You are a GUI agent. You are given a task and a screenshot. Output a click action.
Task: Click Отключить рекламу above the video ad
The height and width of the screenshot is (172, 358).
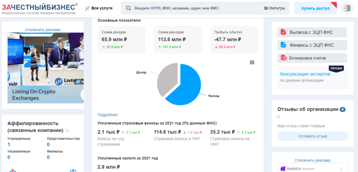pos(43,30)
